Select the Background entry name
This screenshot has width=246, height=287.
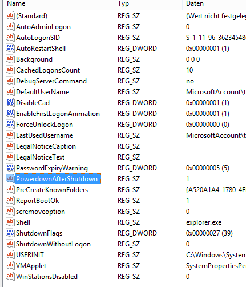(34, 59)
